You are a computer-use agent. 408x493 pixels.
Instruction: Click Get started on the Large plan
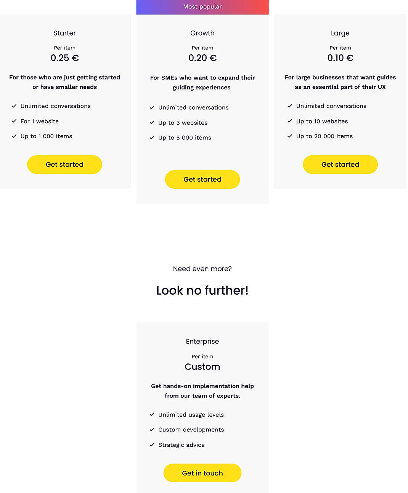click(340, 164)
